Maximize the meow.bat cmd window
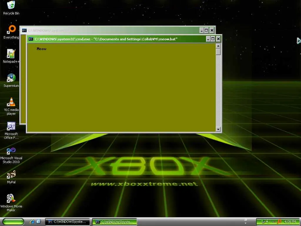The image size is (301, 226). click(x=213, y=39)
